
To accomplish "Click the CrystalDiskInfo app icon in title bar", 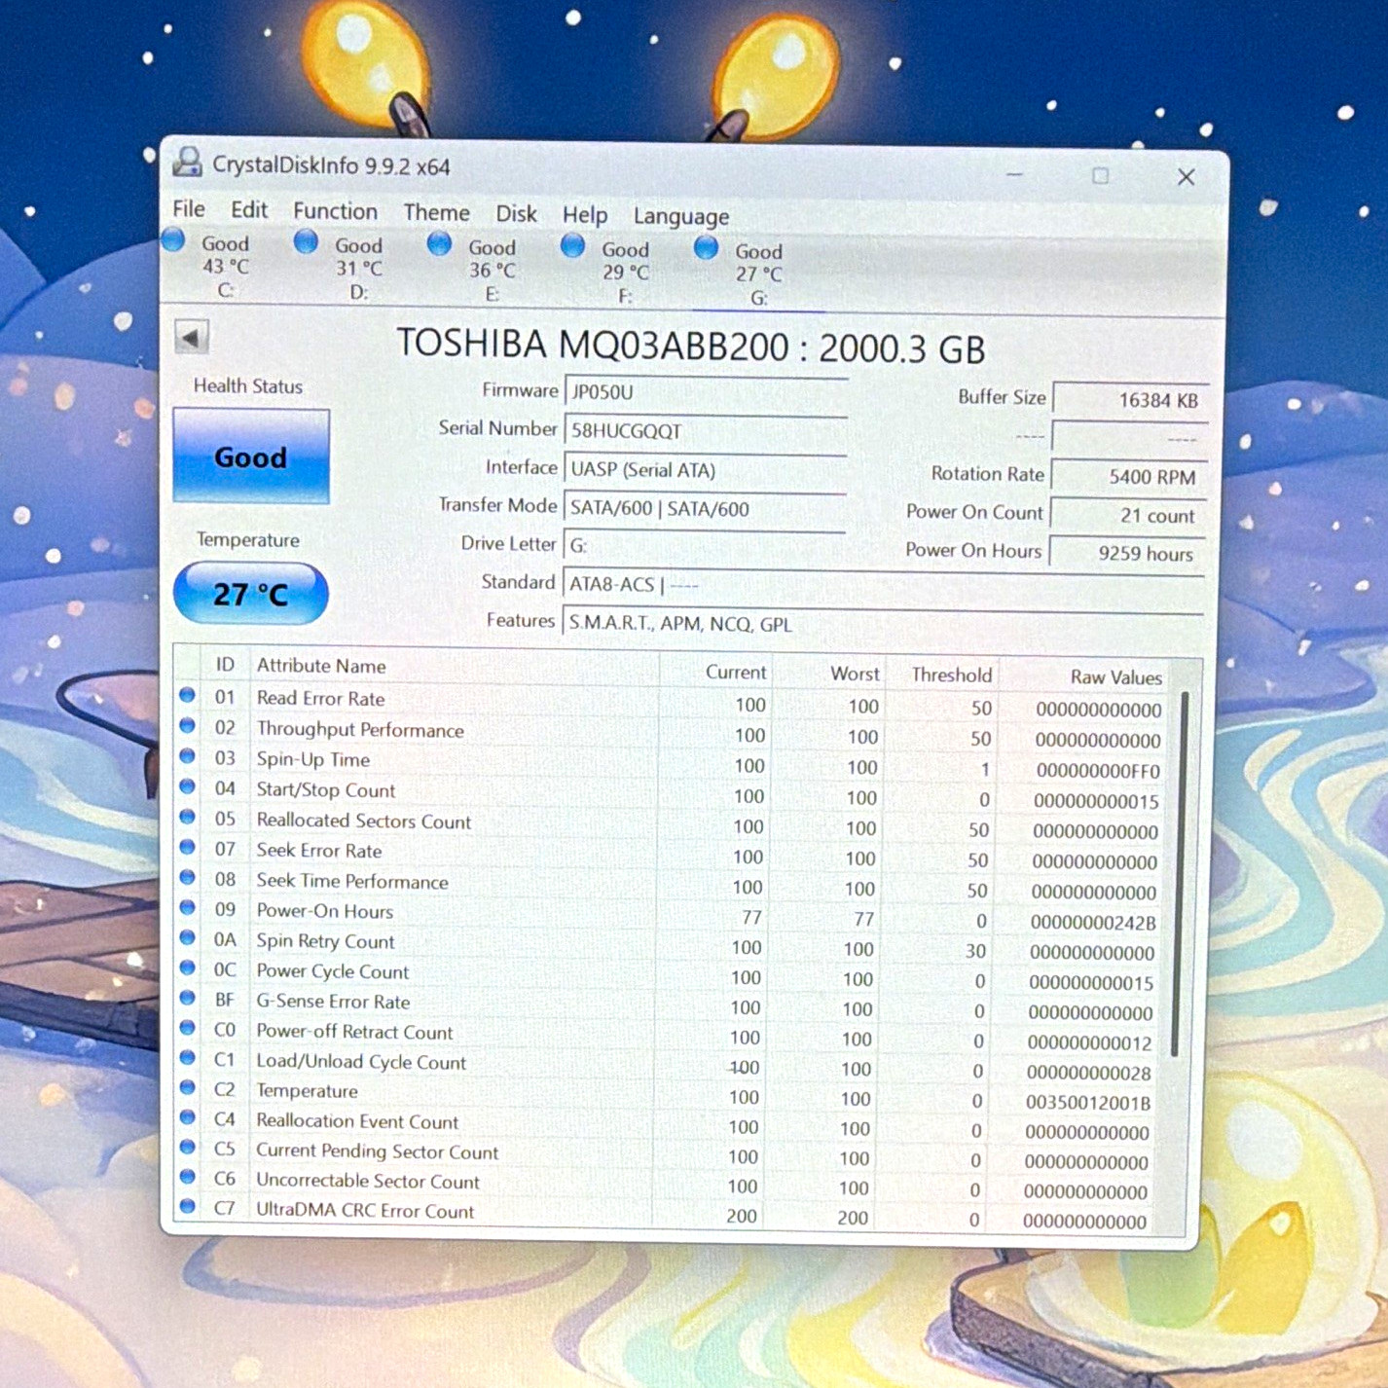I will (187, 162).
